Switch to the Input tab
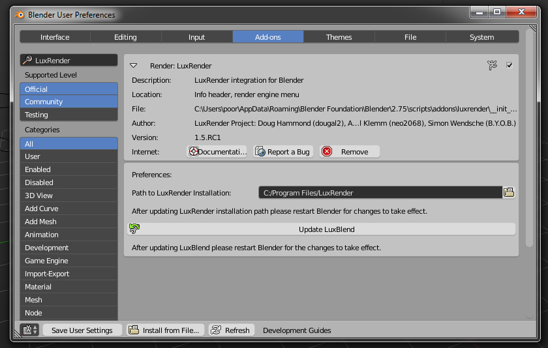The width and height of the screenshot is (548, 348). (197, 37)
